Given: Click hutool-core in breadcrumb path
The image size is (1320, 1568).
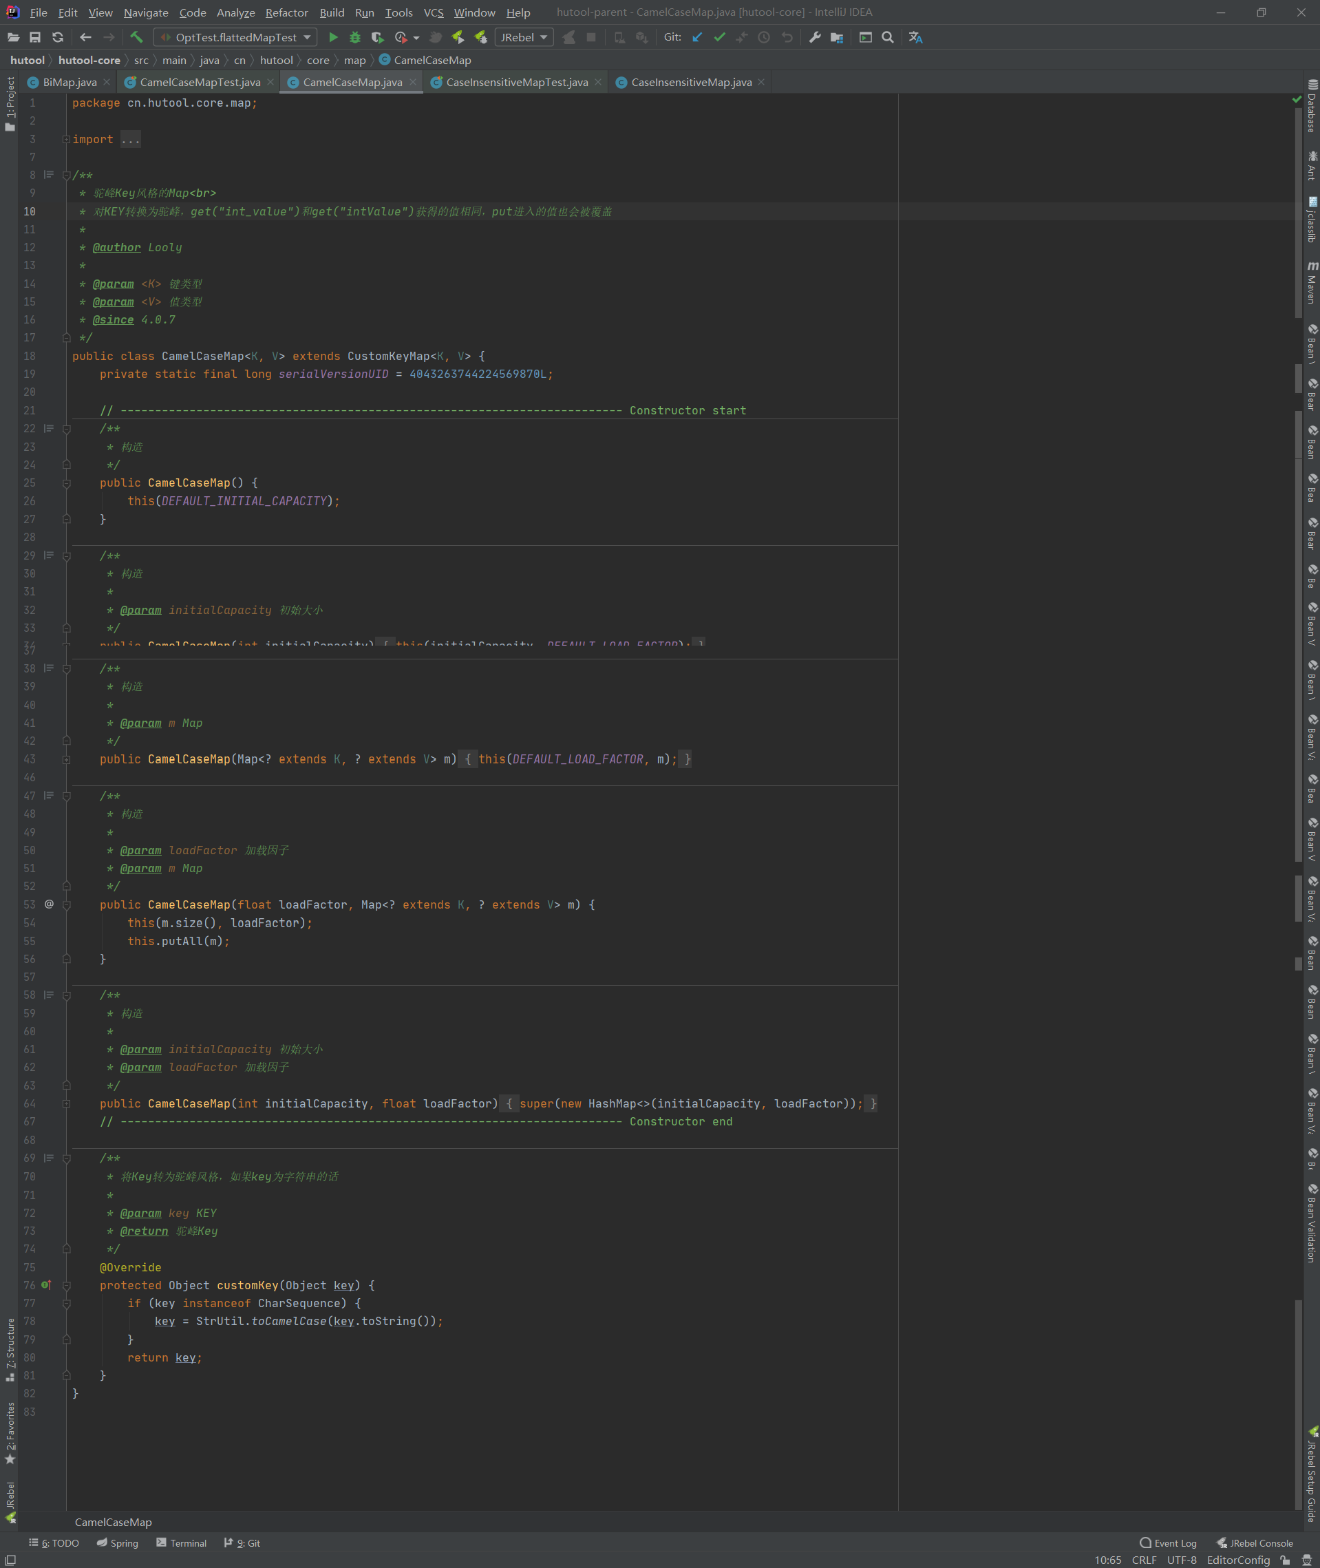Looking at the screenshot, I should [x=89, y=61].
